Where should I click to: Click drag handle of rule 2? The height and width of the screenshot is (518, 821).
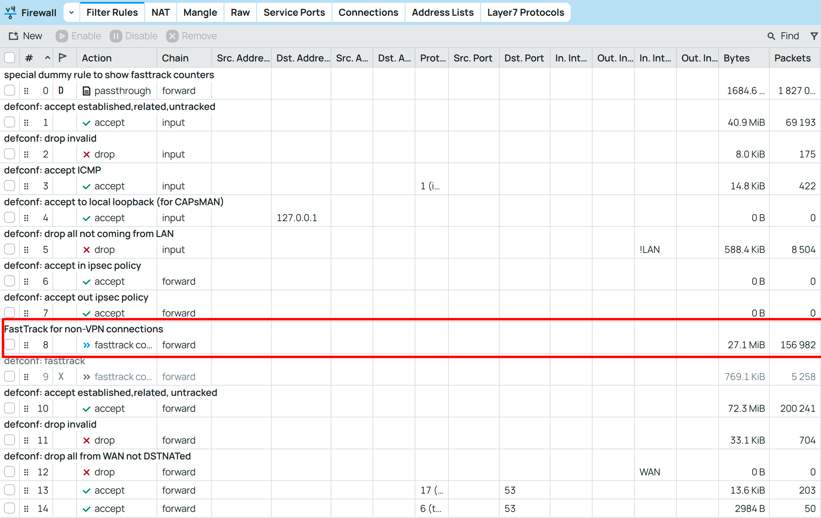(x=26, y=154)
